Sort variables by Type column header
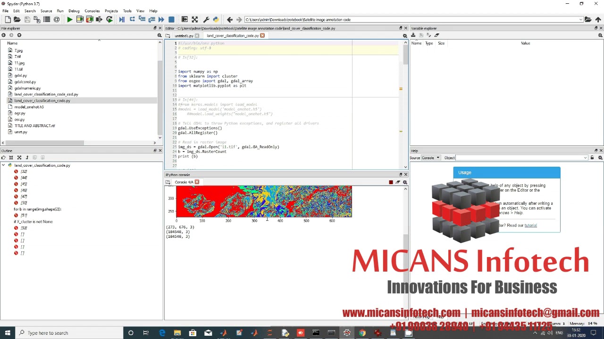Viewport: 604px width, 339px height. click(x=429, y=43)
